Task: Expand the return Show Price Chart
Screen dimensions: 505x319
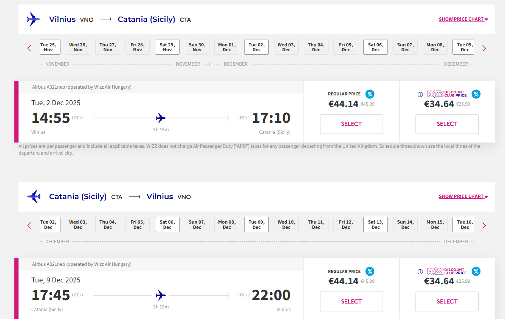Action: [x=463, y=196]
